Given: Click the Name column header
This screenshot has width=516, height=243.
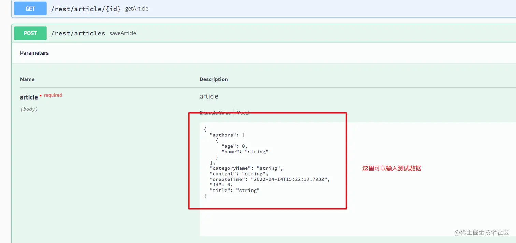Looking at the screenshot, I should 27,79.
